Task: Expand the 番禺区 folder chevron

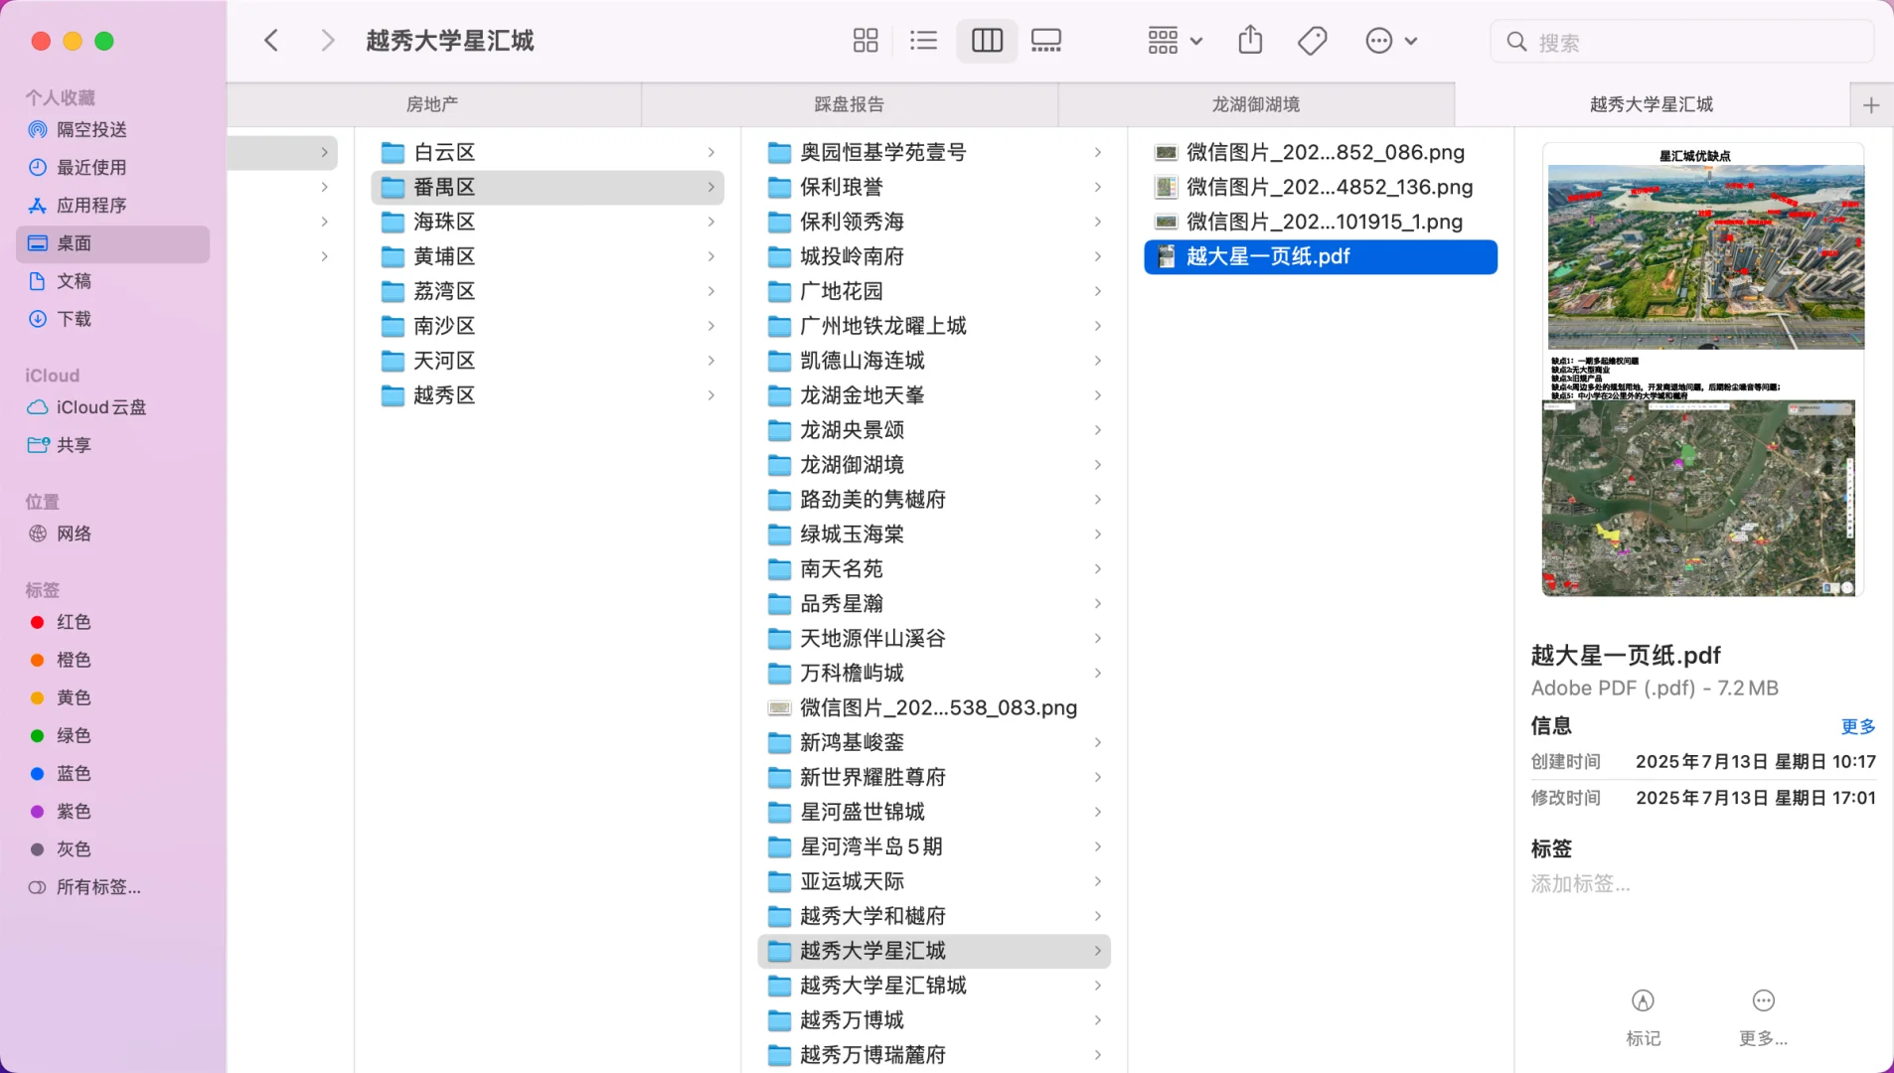Action: tap(710, 187)
